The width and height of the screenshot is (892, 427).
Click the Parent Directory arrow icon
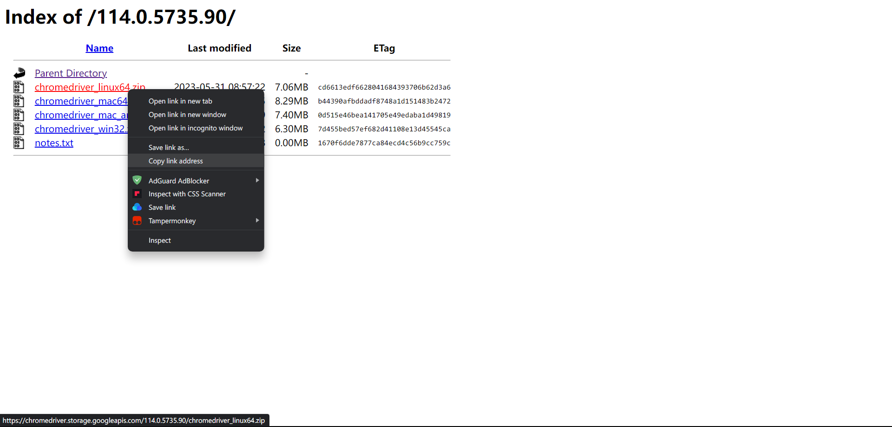(20, 73)
